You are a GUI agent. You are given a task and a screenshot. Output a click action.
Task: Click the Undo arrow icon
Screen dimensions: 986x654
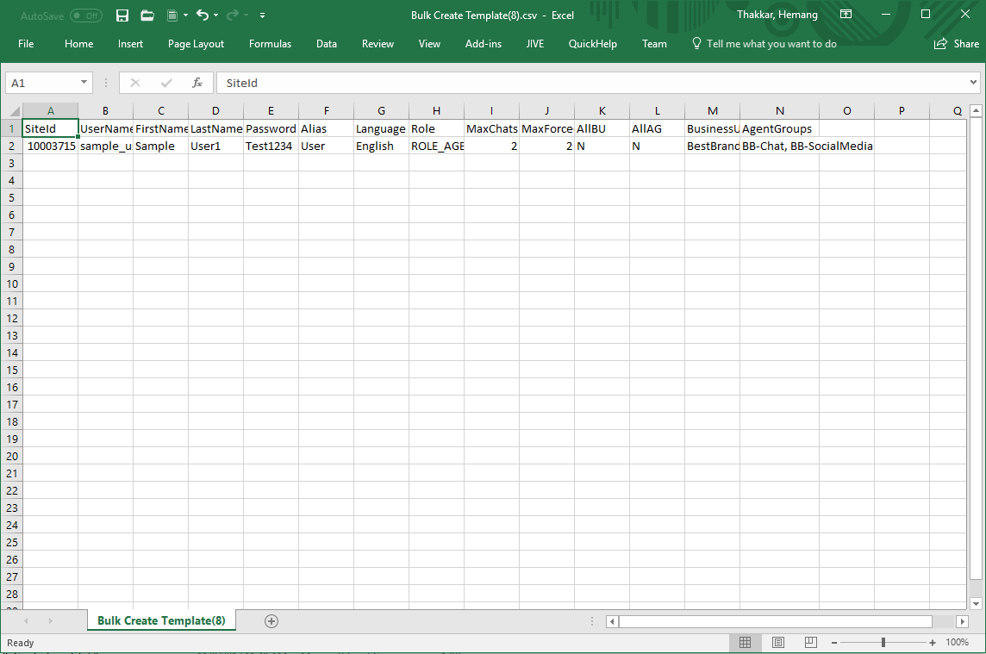pyautogui.click(x=202, y=16)
